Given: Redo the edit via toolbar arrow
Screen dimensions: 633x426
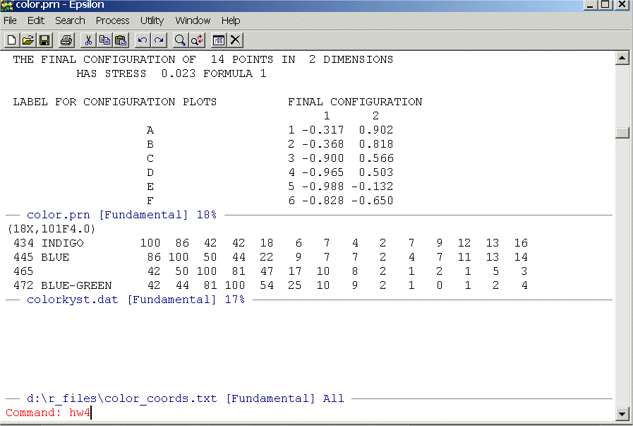Looking at the screenshot, I should pyautogui.click(x=159, y=40).
